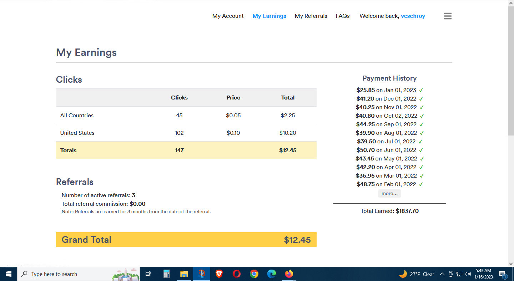Screen dimensions: 514x281
Task: Expand payment history with the more button
Action: (389, 193)
